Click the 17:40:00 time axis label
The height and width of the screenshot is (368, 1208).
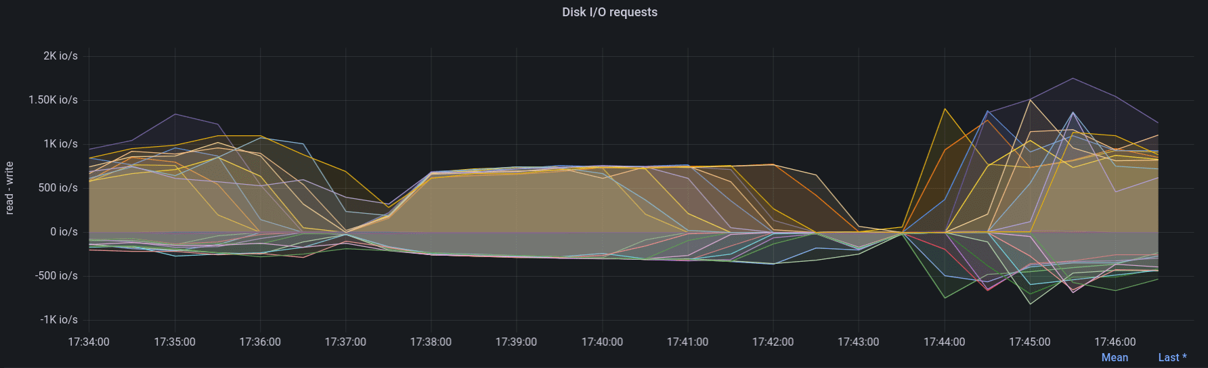click(602, 342)
